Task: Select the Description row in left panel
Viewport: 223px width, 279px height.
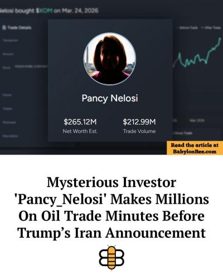Action: [x=10, y=136]
